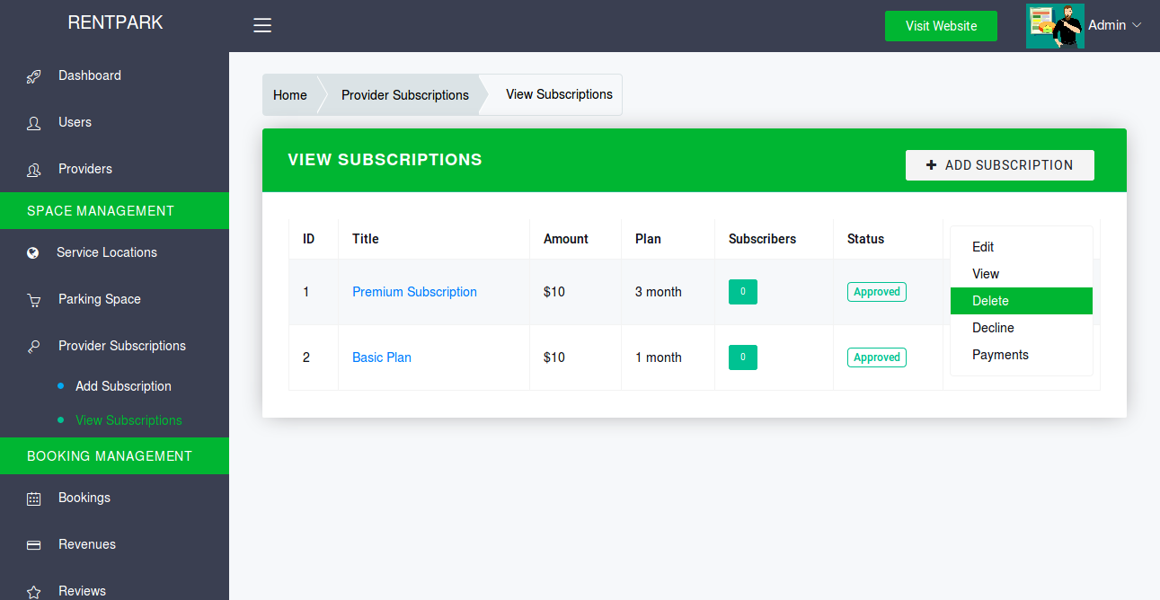Click the Amount column header
Image resolution: width=1160 pixels, height=600 pixels.
566,239
